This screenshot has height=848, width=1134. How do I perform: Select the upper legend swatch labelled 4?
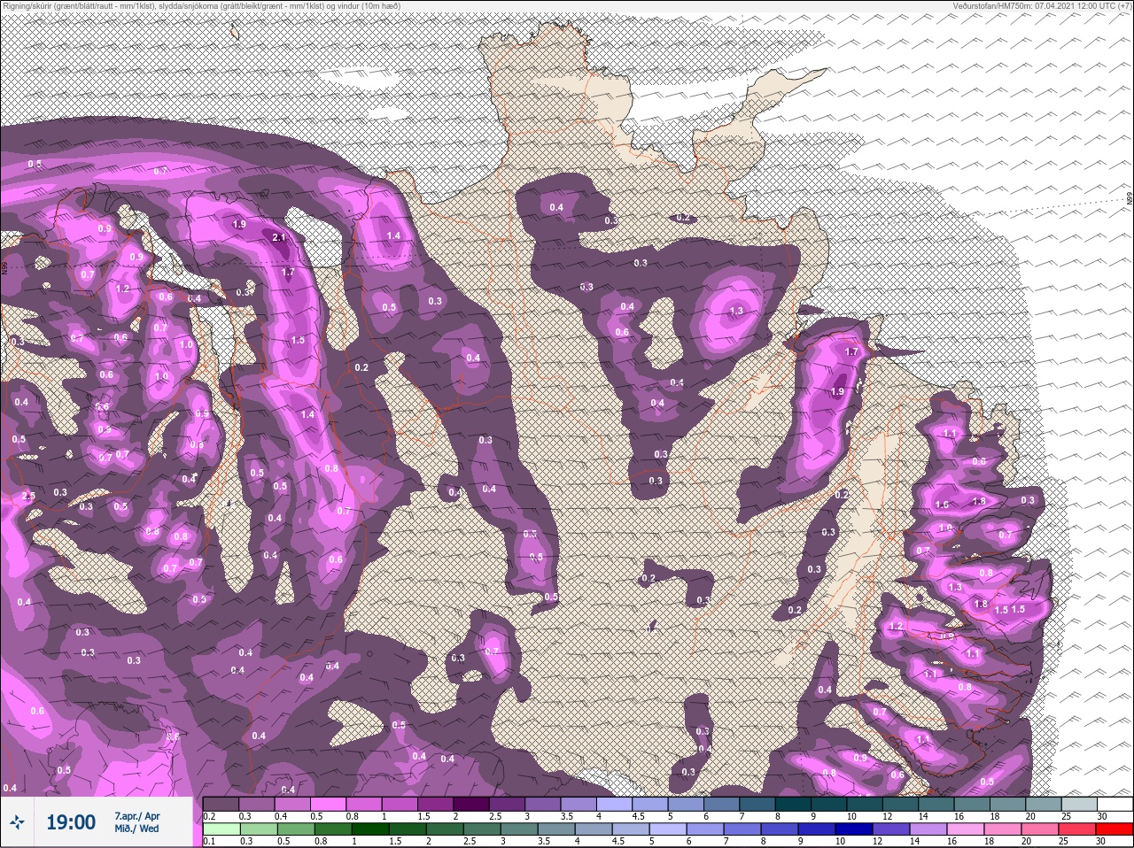(x=614, y=804)
